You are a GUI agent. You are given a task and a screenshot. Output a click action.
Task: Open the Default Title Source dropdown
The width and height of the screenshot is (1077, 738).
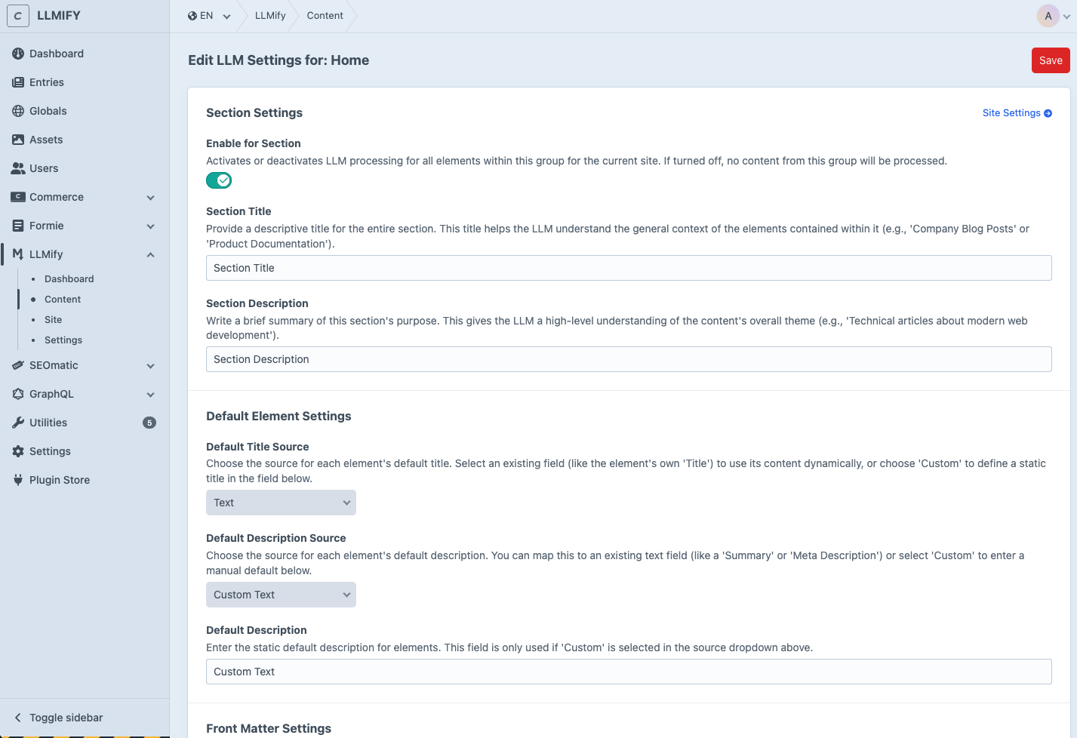[x=281, y=502]
